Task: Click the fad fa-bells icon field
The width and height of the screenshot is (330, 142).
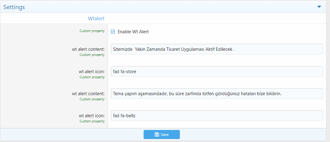Action: click(217, 115)
